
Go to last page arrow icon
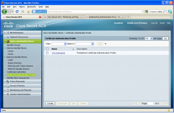166,104
